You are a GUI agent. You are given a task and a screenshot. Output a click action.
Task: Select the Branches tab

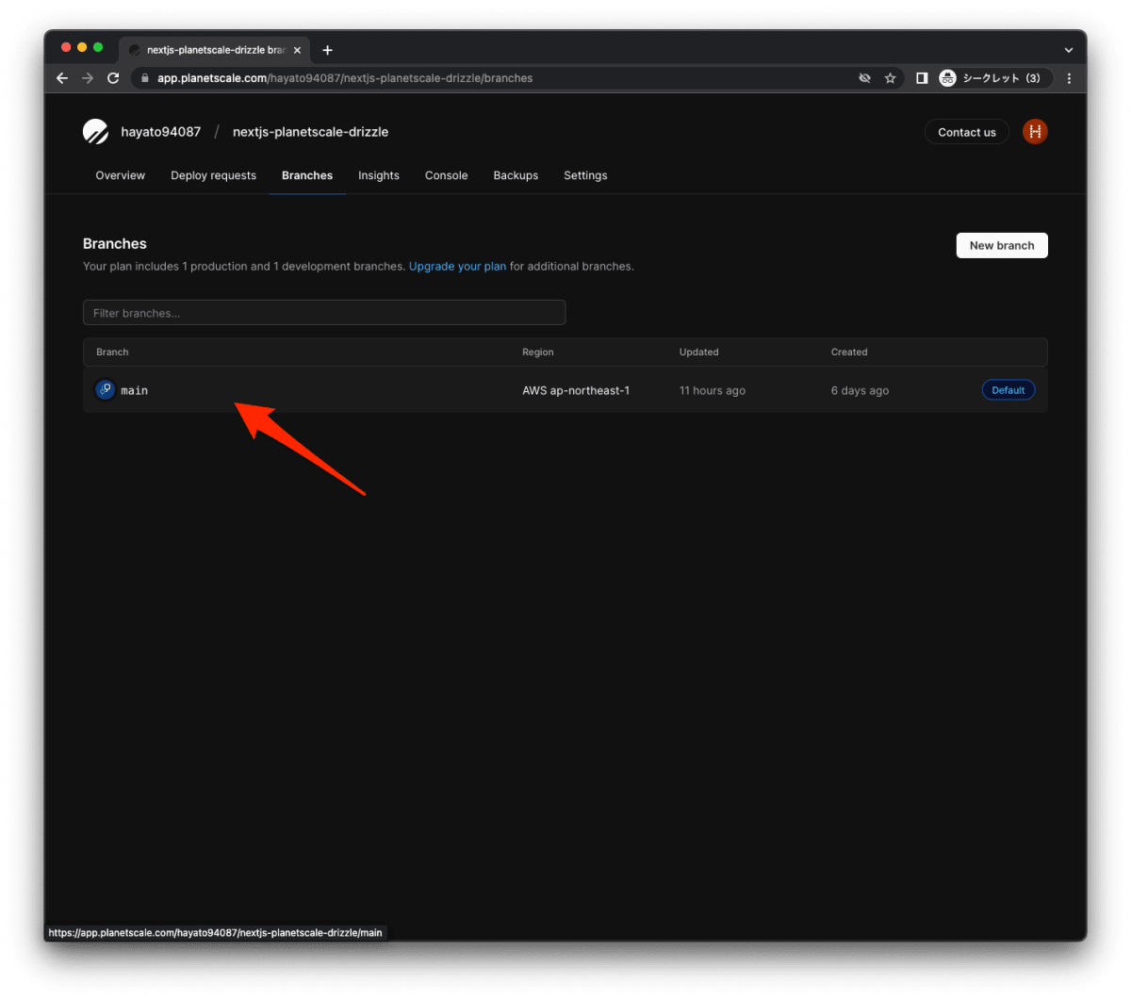tap(307, 175)
